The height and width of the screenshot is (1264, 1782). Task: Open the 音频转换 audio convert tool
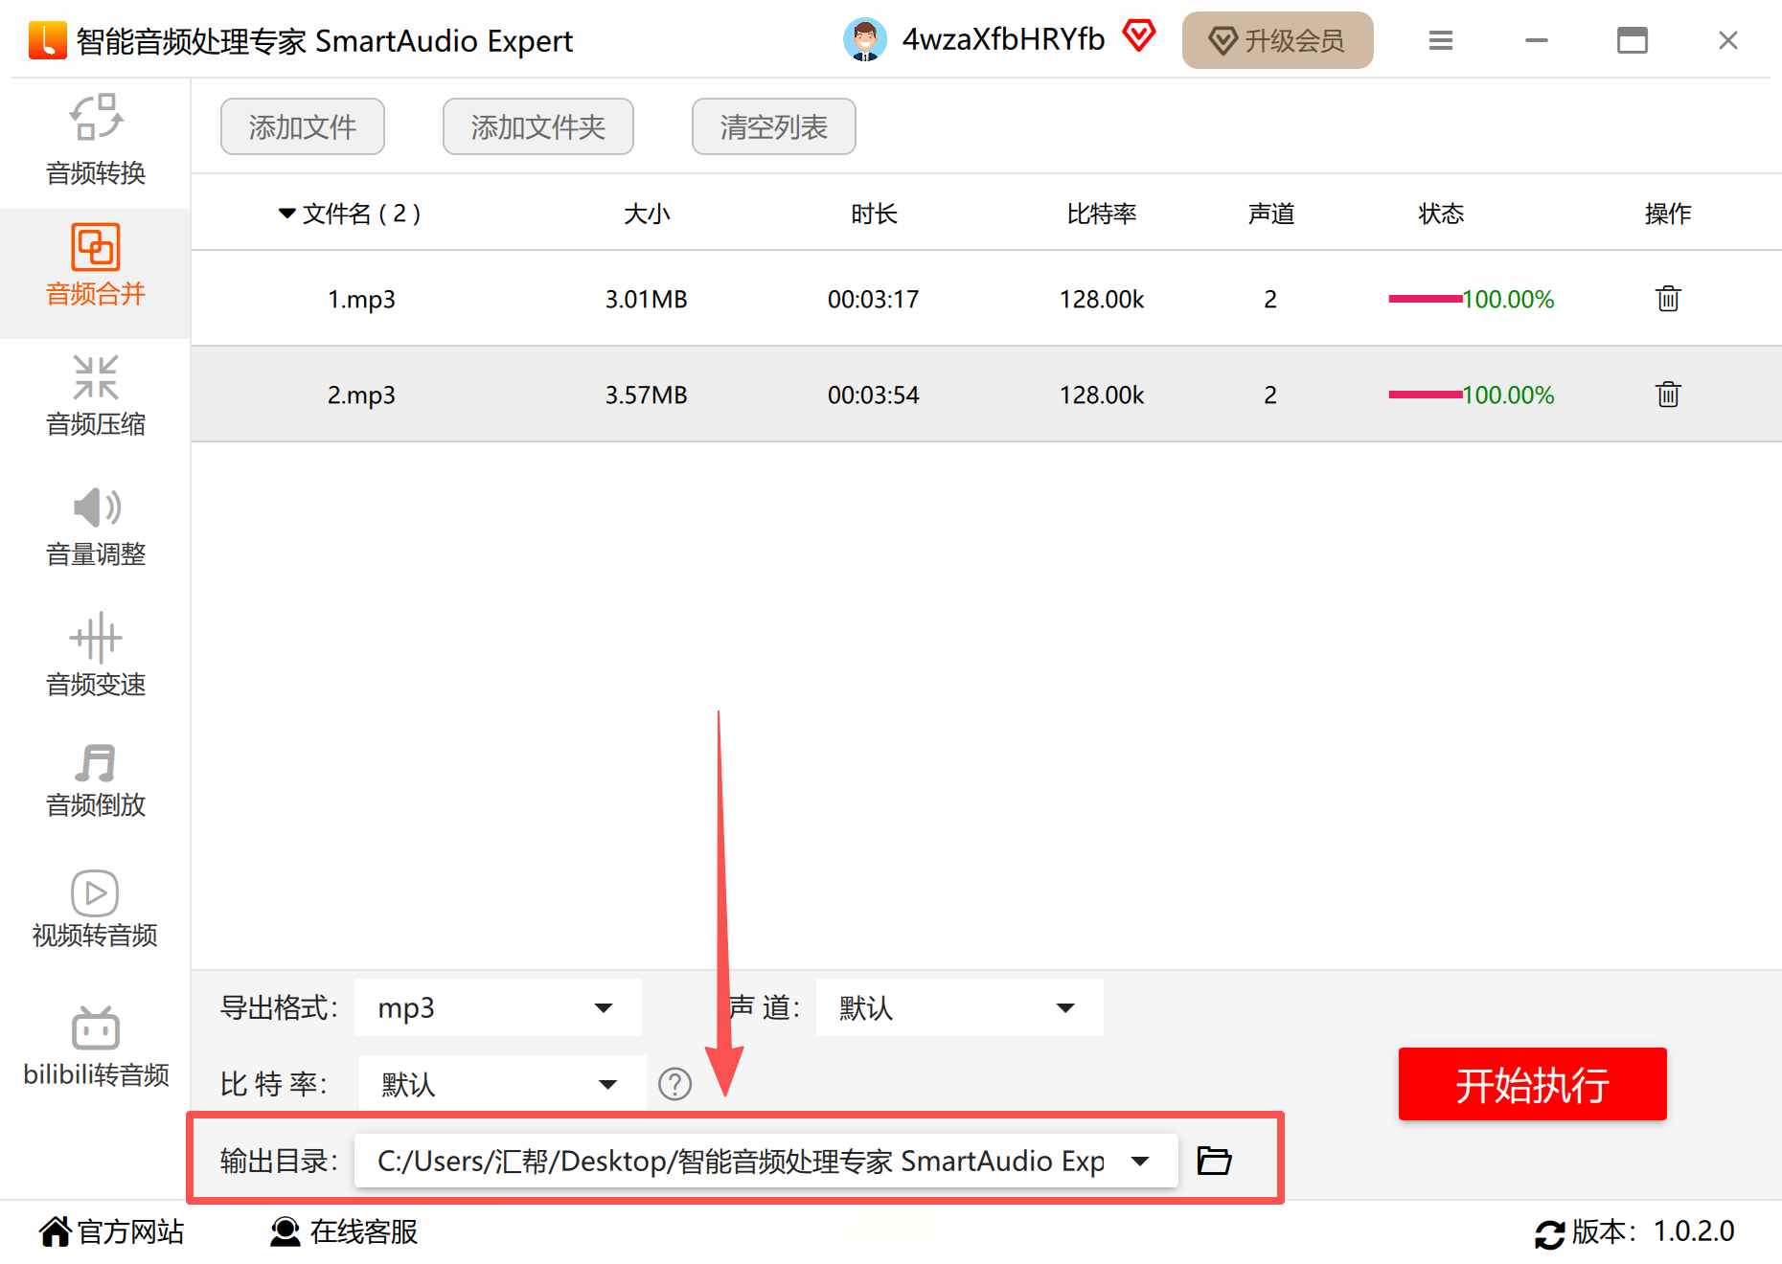coord(96,142)
